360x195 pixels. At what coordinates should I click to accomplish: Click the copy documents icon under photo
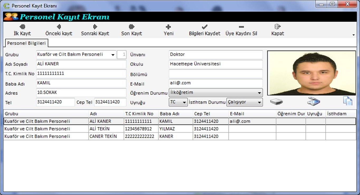coord(347,101)
